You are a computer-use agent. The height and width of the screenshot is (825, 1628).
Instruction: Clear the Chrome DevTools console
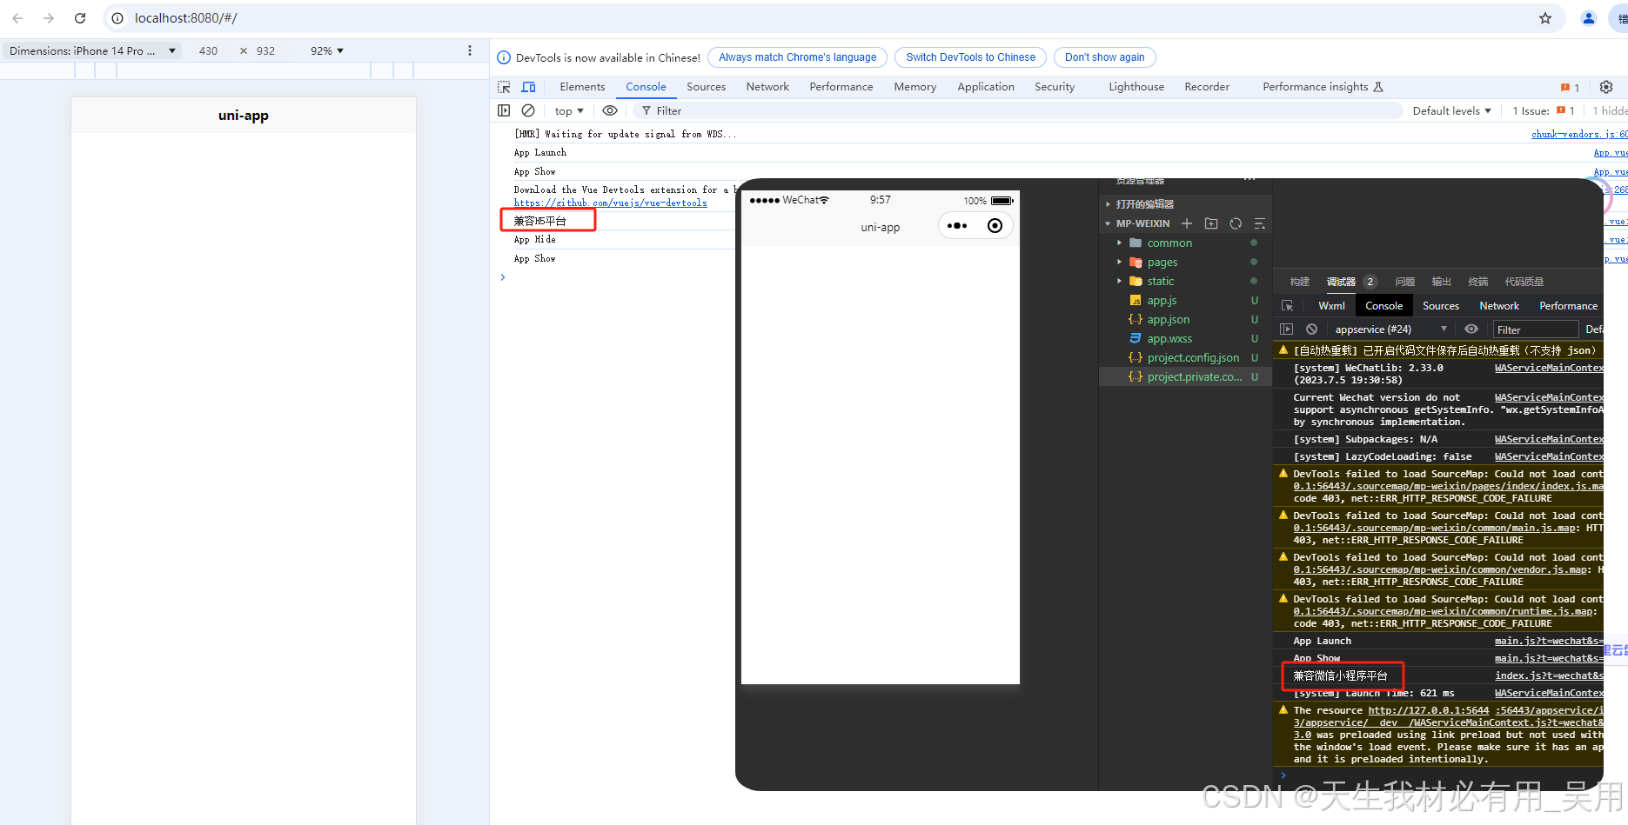pyautogui.click(x=528, y=110)
